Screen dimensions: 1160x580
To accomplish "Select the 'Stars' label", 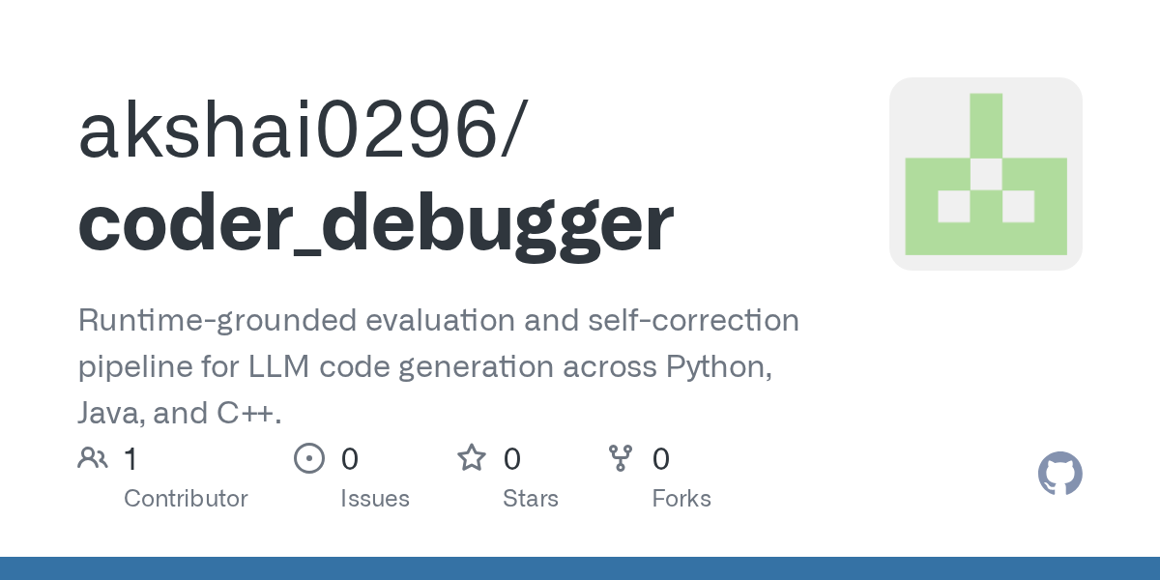I will [531, 499].
